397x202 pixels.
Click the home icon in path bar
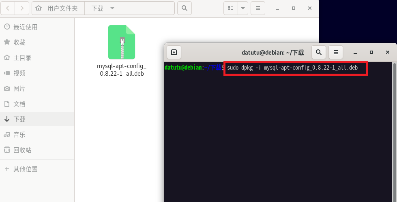39,8
